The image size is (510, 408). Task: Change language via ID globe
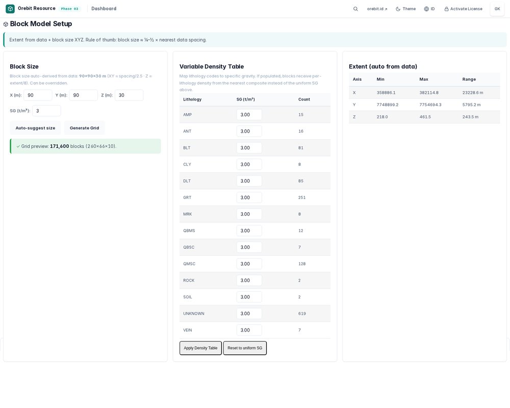pyautogui.click(x=429, y=9)
